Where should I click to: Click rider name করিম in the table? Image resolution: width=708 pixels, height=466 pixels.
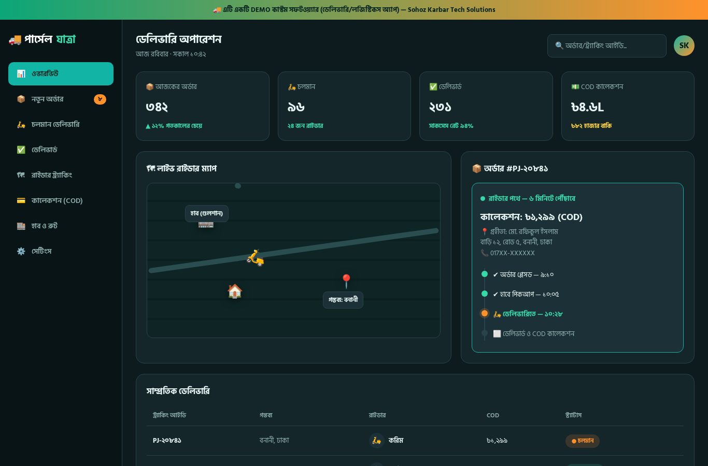[x=396, y=441]
